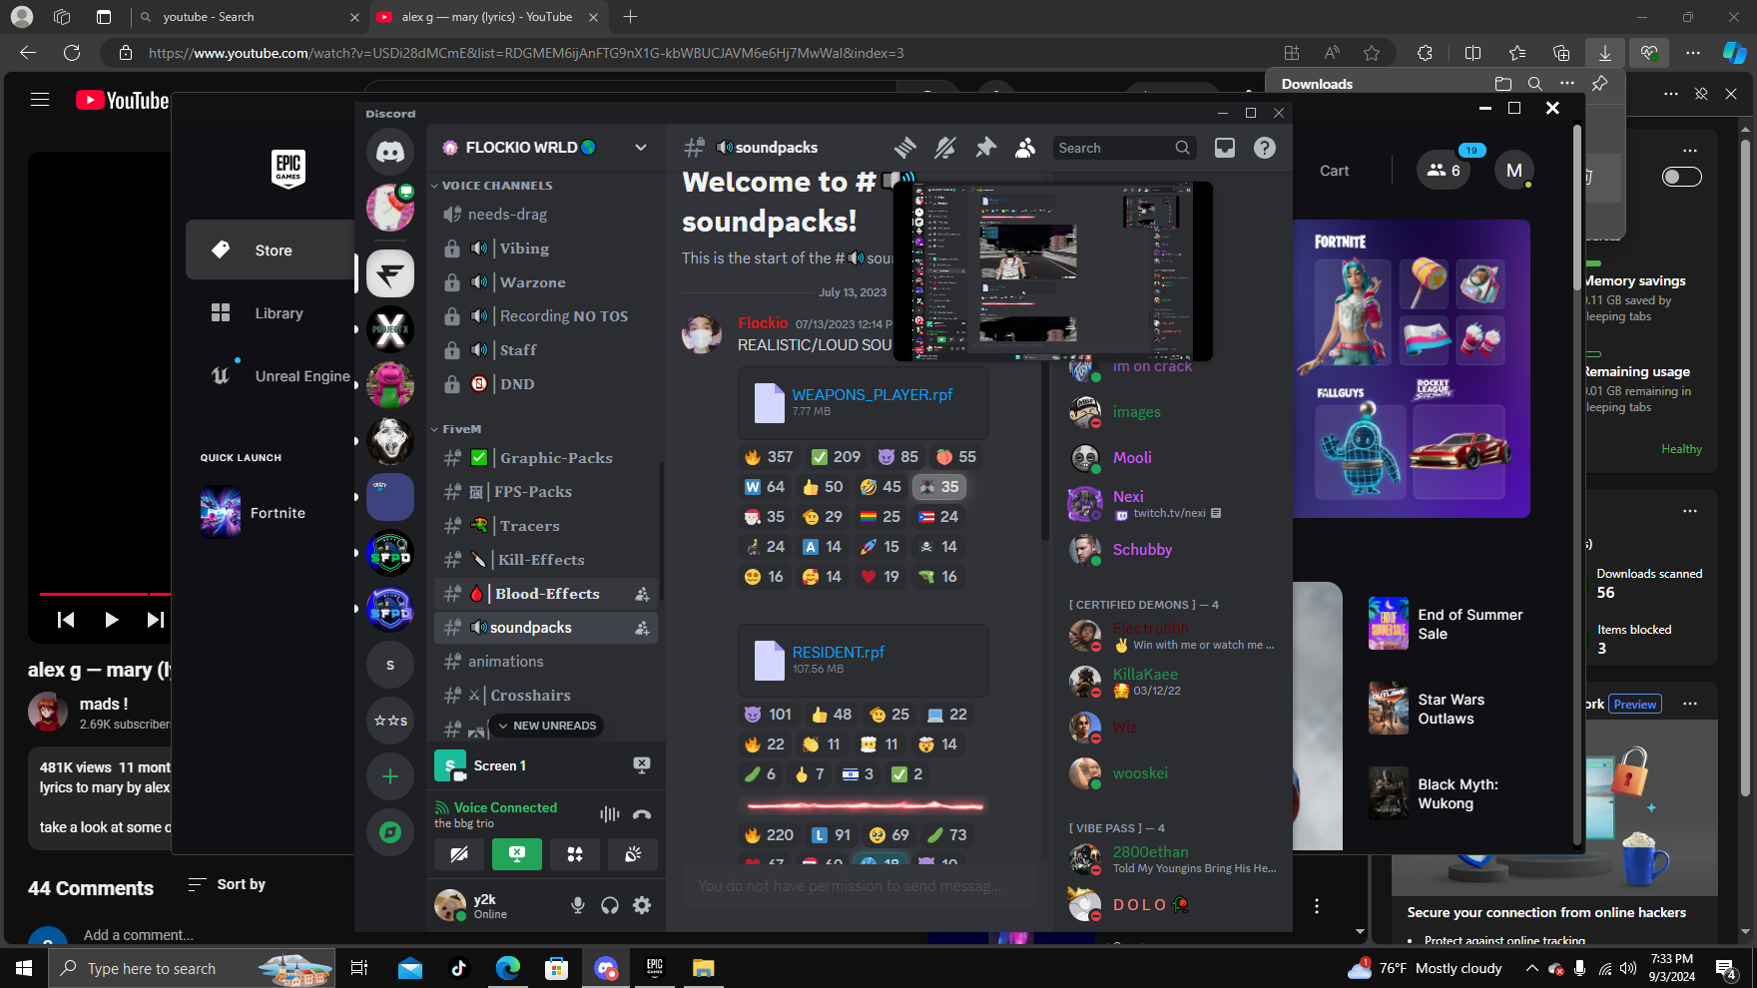This screenshot has height=988, width=1757.
Task: Start an activity in voice panel
Action: pyautogui.click(x=575, y=854)
